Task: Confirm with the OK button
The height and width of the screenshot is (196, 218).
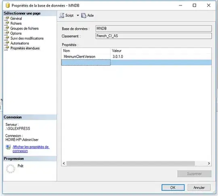Action: pyautogui.click(x=173, y=188)
